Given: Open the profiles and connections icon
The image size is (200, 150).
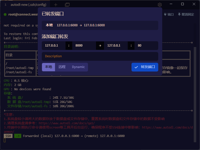Looking at the screenshot, I should point(67,4).
